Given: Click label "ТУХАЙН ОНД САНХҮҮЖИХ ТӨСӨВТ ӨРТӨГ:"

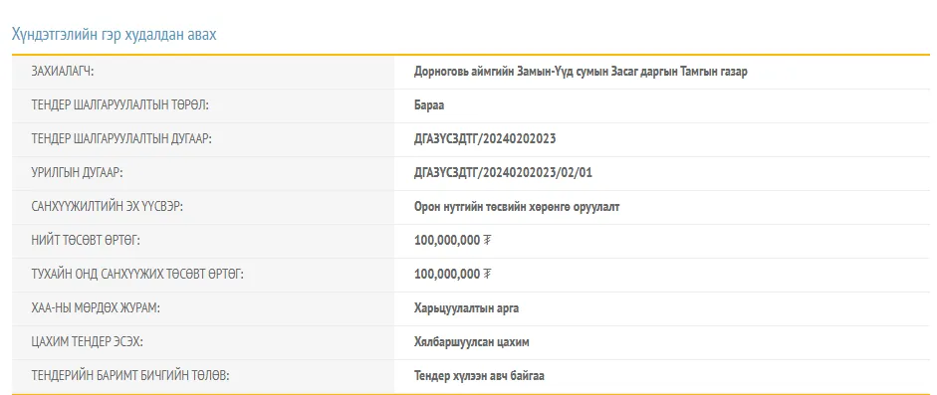Looking at the screenshot, I should [137, 275].
